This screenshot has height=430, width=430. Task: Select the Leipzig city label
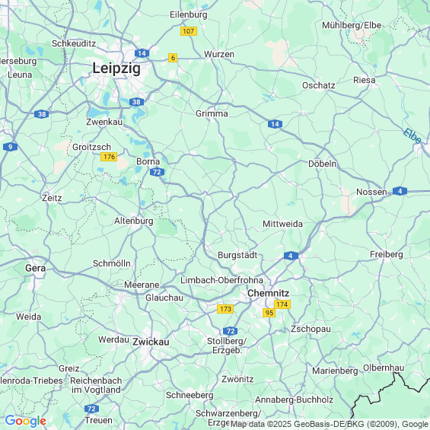click(x=116, y=68)
